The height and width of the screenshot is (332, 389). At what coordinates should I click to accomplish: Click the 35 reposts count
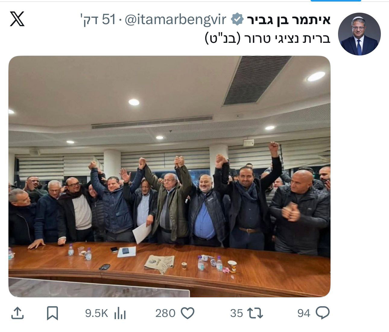click(236, 313)
